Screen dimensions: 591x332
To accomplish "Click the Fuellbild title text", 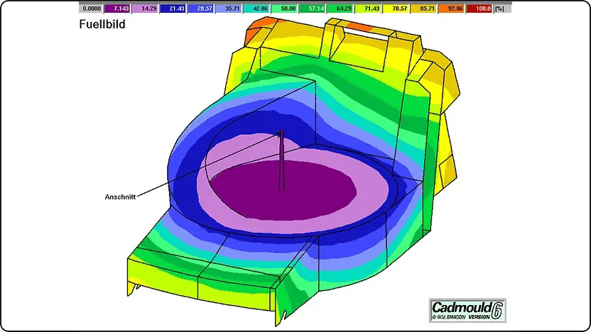I will coord(102,24).
